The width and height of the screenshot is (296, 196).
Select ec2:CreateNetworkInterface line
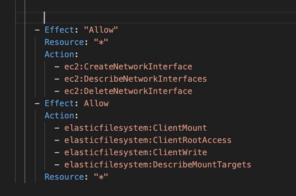[x=128, y=66]
